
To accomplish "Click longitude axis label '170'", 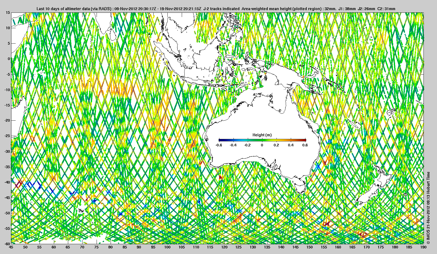I will tap(366, 247).
